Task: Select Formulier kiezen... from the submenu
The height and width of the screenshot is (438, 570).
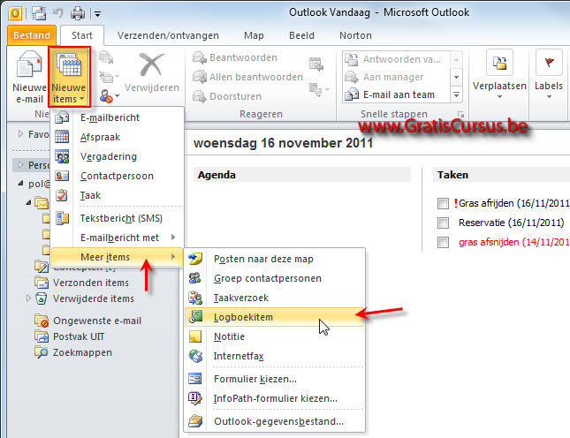Action: [275, 379]
